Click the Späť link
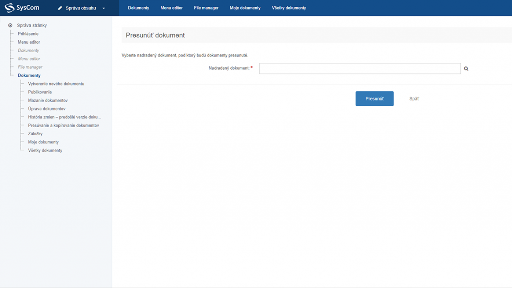This screenshot has height=288, width=512. tap(414, 99)
